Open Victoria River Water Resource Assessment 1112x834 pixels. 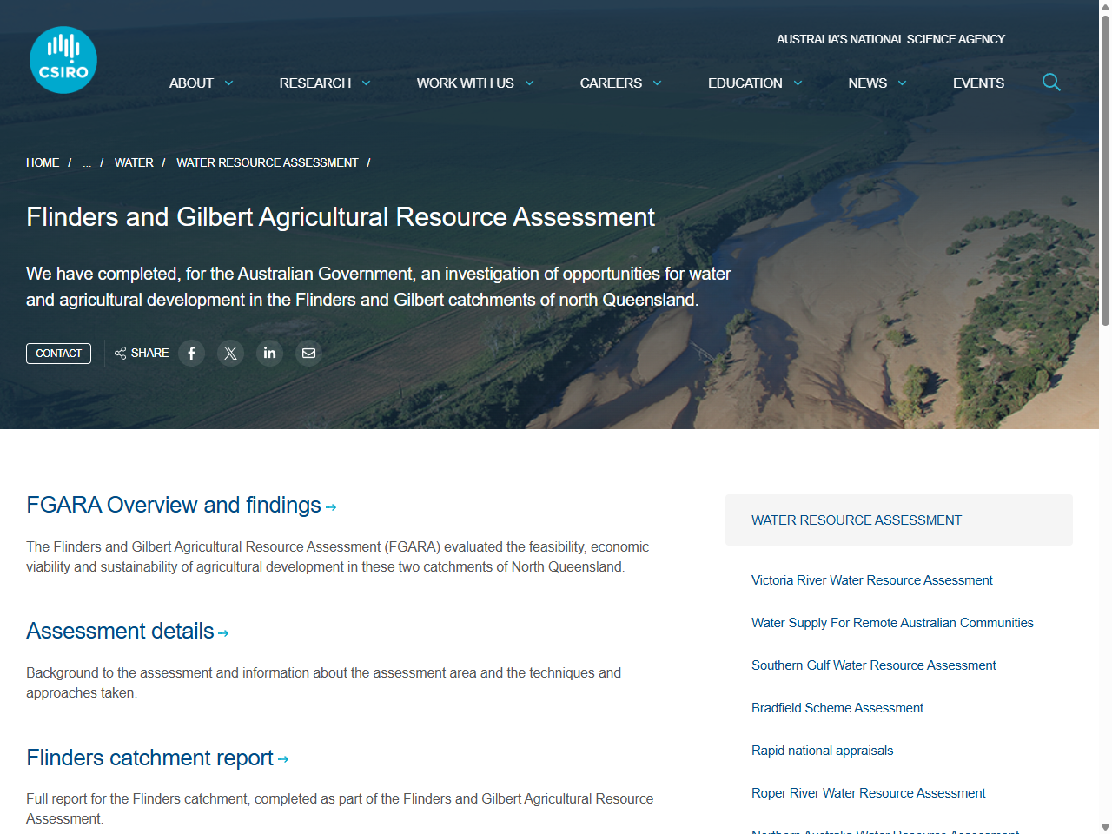click(x=871, y=580)
